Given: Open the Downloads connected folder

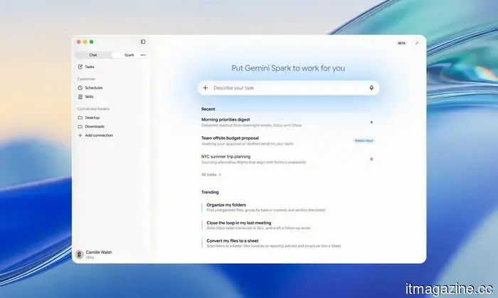Looking at the screenshot, I should [95, 126].
